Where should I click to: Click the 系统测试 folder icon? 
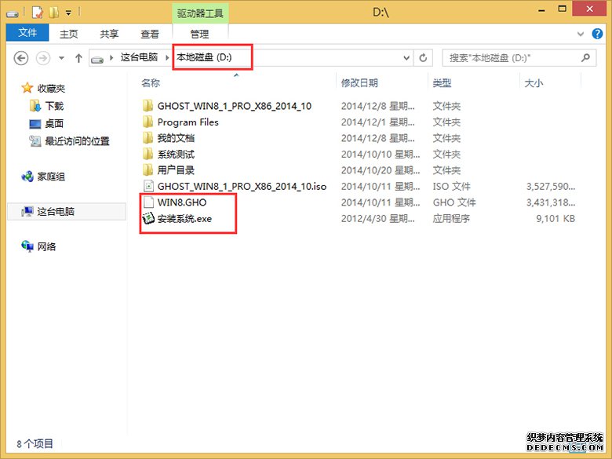(x=148, y=154)
